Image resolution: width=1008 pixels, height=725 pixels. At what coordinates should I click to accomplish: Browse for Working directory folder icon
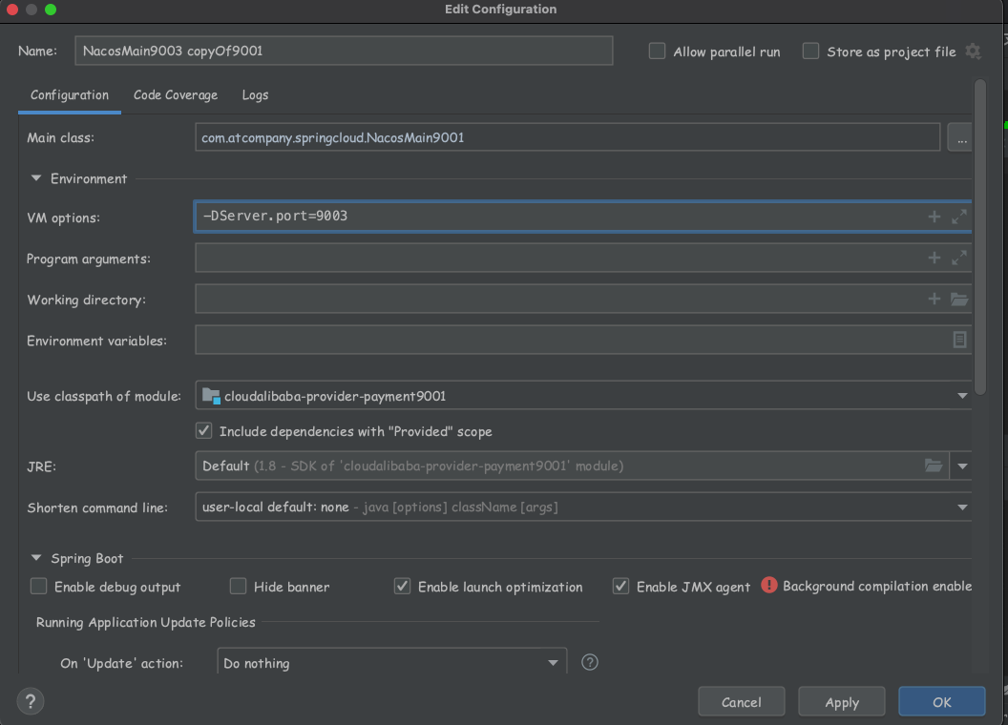[x=959, y=299]
